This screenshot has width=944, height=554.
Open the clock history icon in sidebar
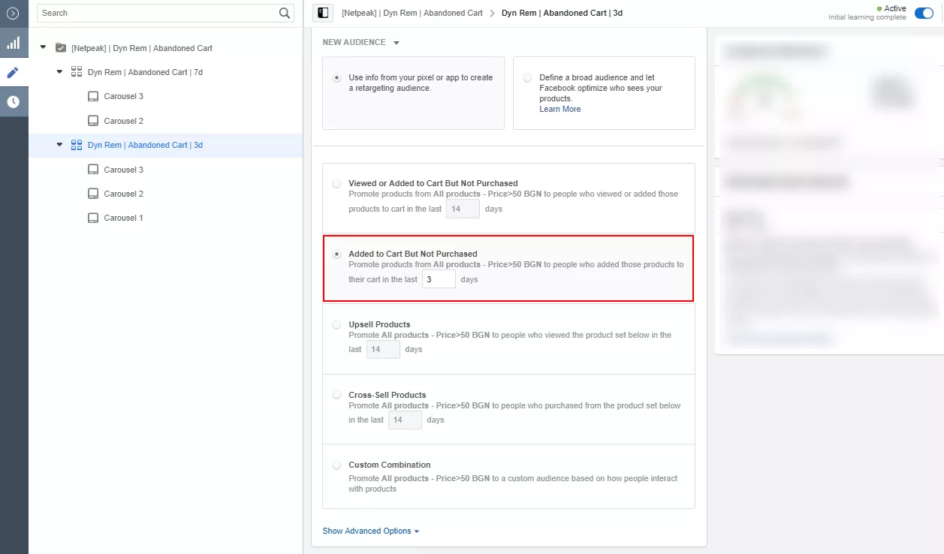tap(14, 102)
